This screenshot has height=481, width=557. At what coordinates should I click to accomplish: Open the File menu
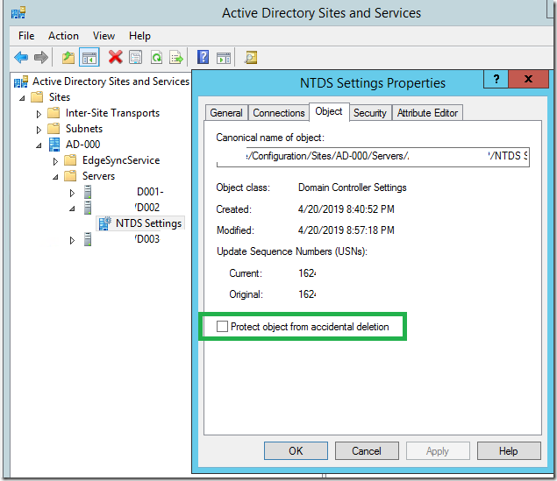[26, 36]
